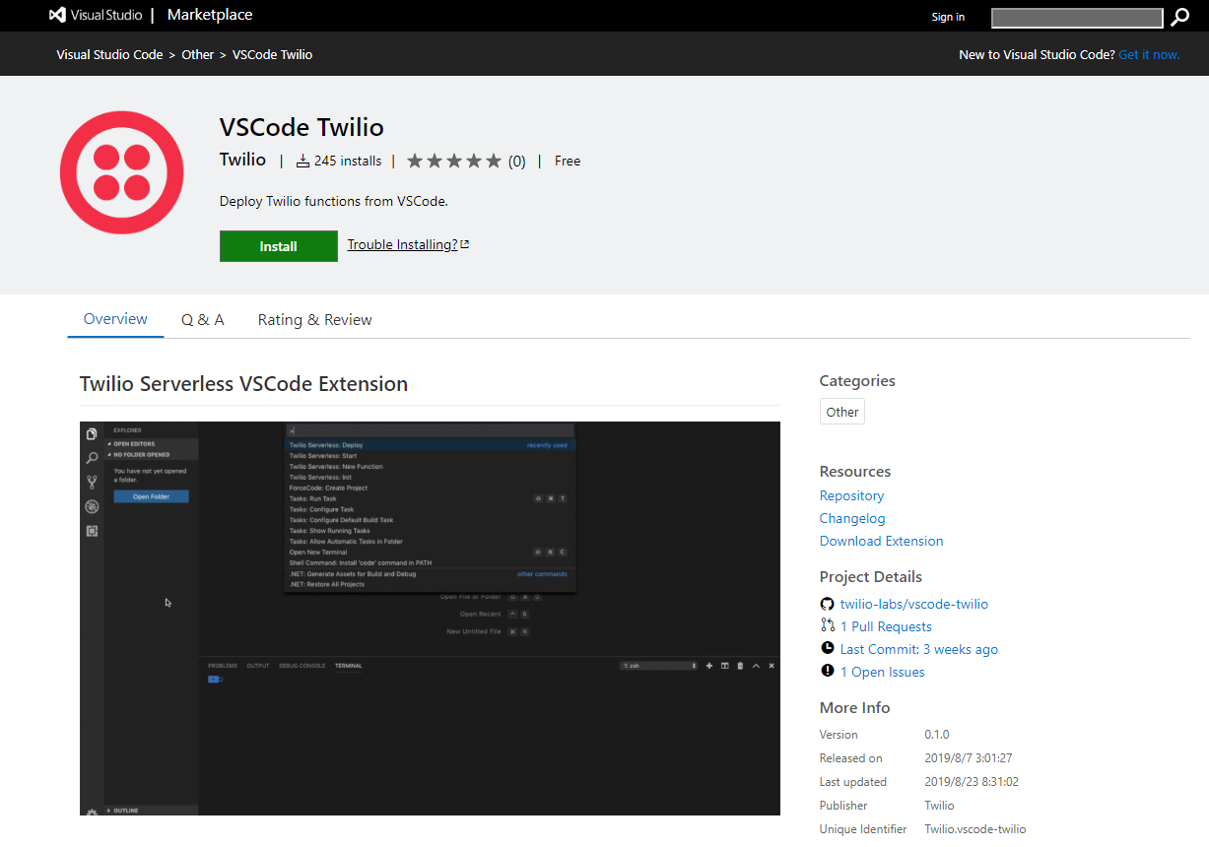Viewport: 1209px width, 847px height.
Task: Click the Get it now link
Action: pos(1149,54)
